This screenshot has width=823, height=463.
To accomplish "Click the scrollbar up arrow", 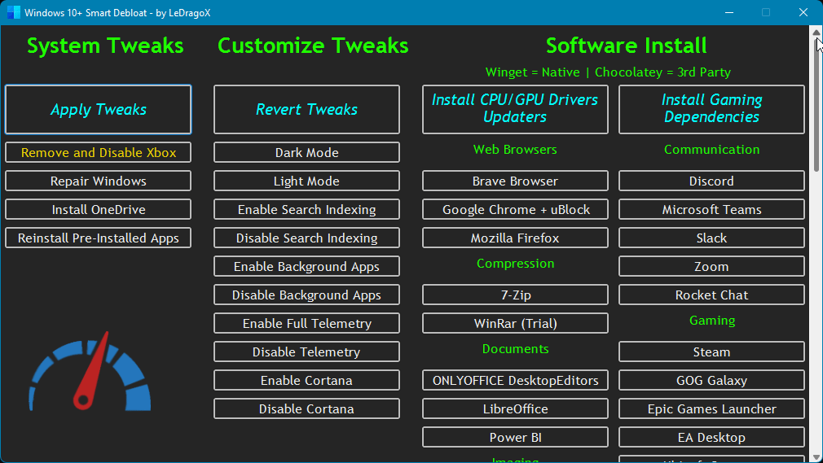I will point(816,32).
